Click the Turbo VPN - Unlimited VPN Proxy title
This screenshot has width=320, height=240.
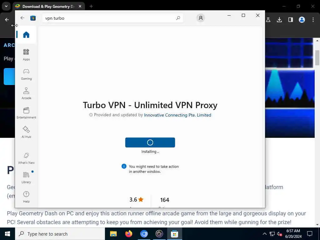tap(150, 105)
